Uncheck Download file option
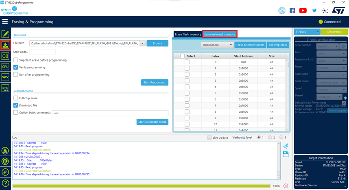 pyautogui.click(x=15, y=105)
